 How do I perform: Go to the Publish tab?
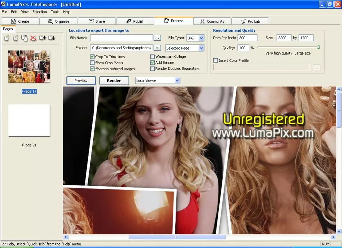(x=135, y=21)
